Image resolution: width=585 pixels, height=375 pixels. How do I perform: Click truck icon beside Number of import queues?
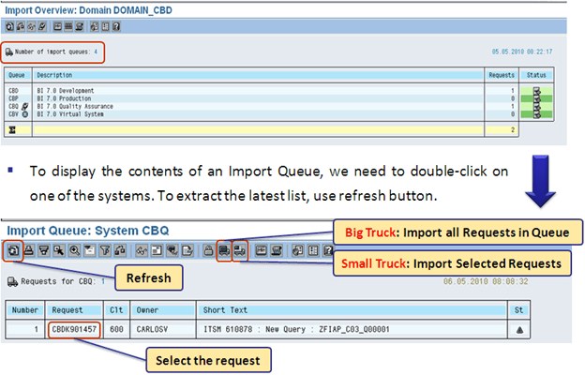point(9,51)
